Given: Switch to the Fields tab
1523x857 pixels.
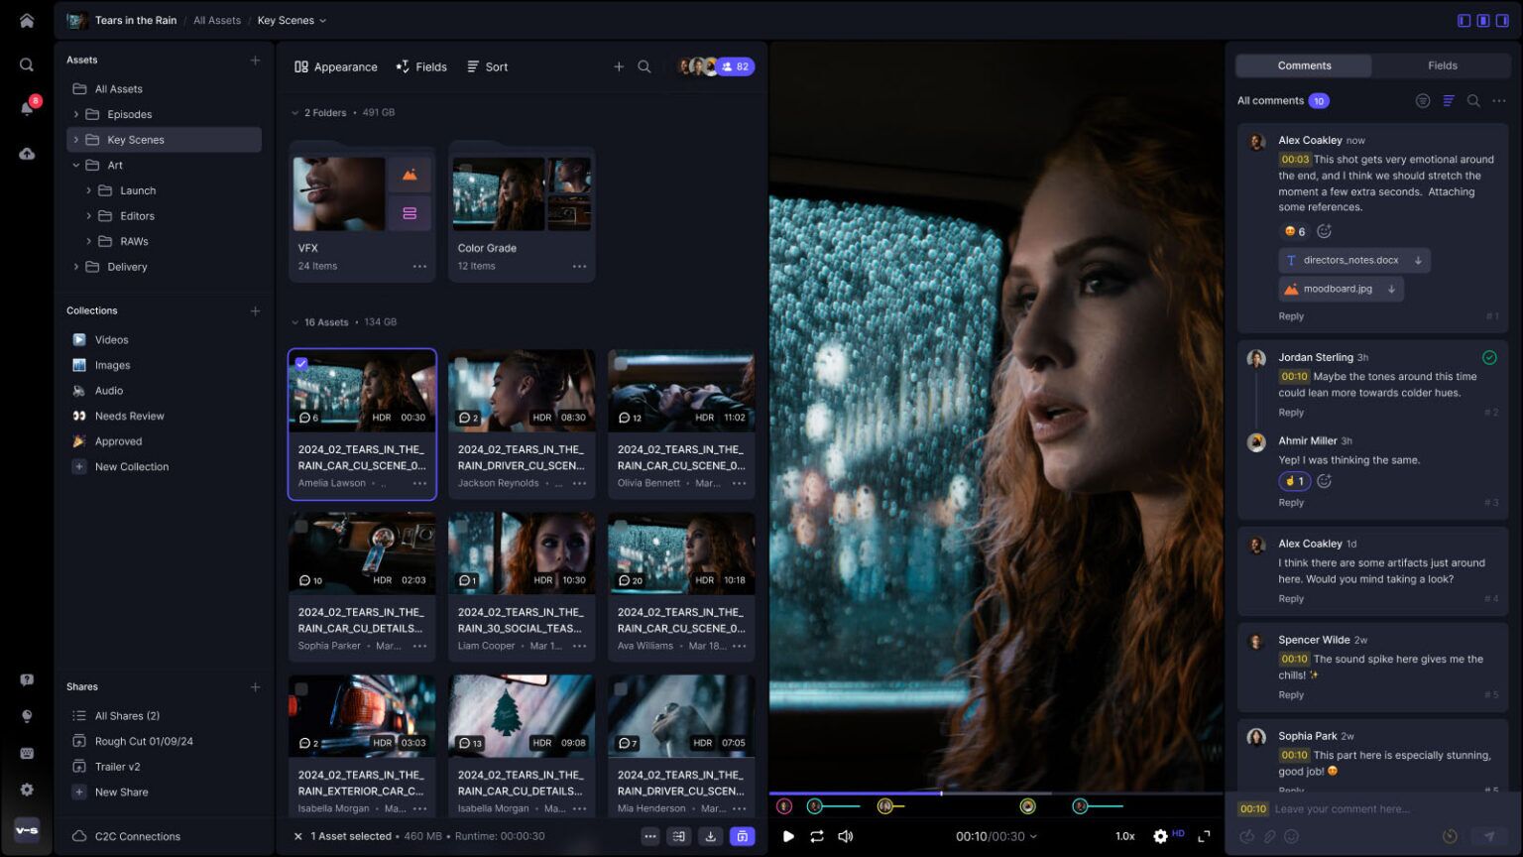Looking at the screenshot, I should point(1442,64).
